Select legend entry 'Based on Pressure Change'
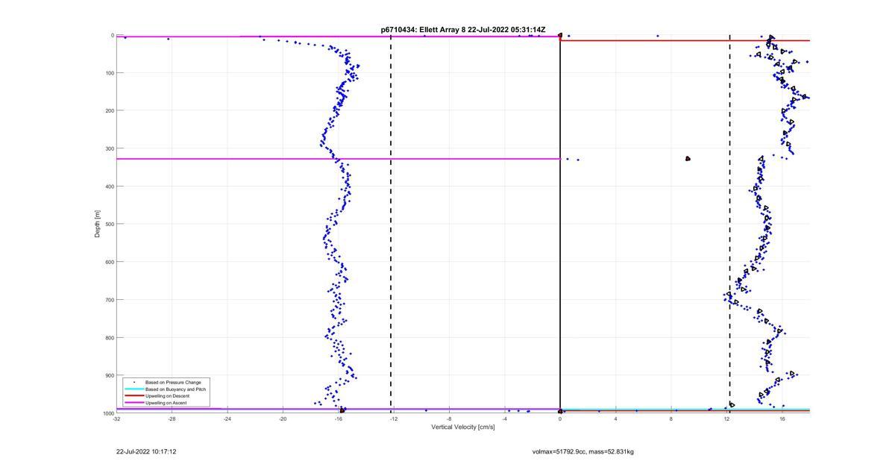 [173, 382]
